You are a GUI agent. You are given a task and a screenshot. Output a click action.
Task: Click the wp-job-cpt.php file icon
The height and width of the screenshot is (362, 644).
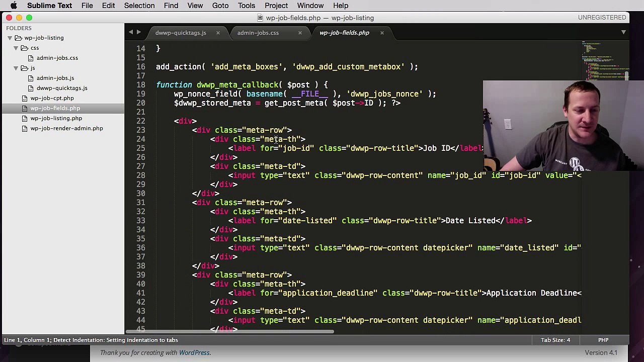point(25,98)
